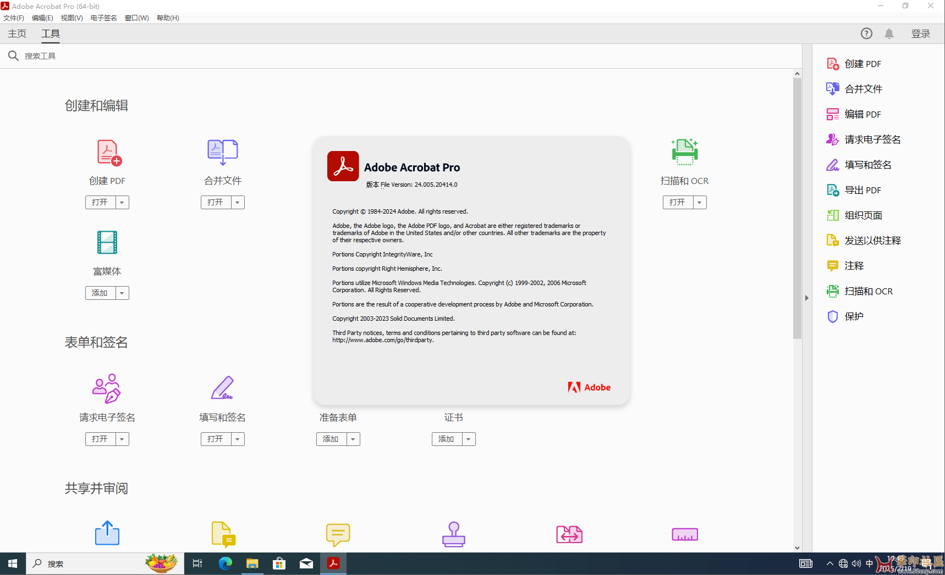Viewport: 945px width, 575px height.
Task: Click the Adobe logo in About dialog
Action: click(589, 387)
